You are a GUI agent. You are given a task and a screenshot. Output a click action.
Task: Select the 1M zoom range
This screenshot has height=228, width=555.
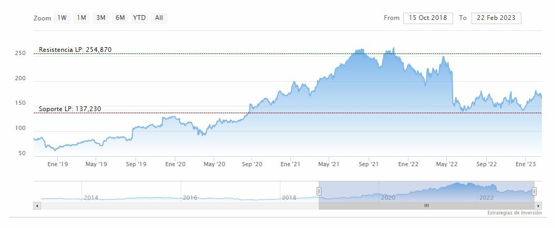[81, 18]
